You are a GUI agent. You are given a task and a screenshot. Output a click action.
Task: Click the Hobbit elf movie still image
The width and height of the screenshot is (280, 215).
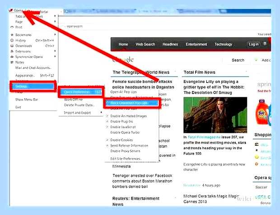pyautogui.click(x=215, y=115)
